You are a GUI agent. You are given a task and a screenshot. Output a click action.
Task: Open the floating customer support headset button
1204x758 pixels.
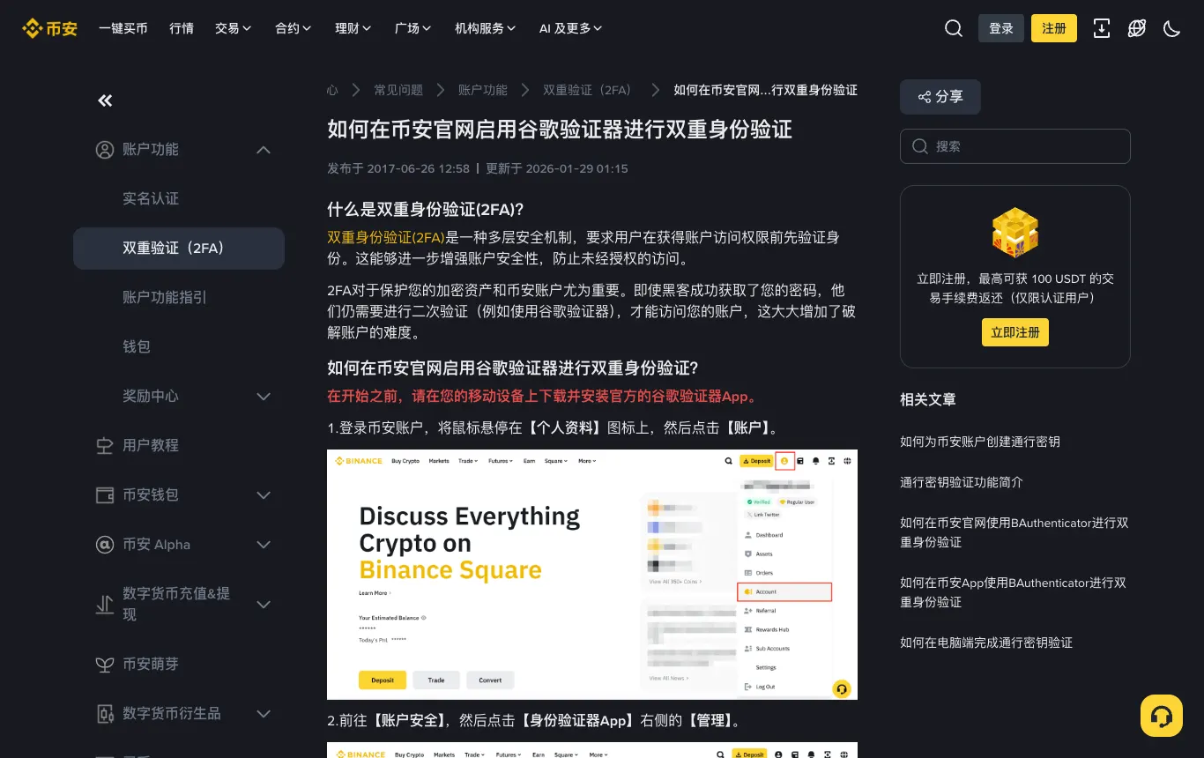[1162, 716]
